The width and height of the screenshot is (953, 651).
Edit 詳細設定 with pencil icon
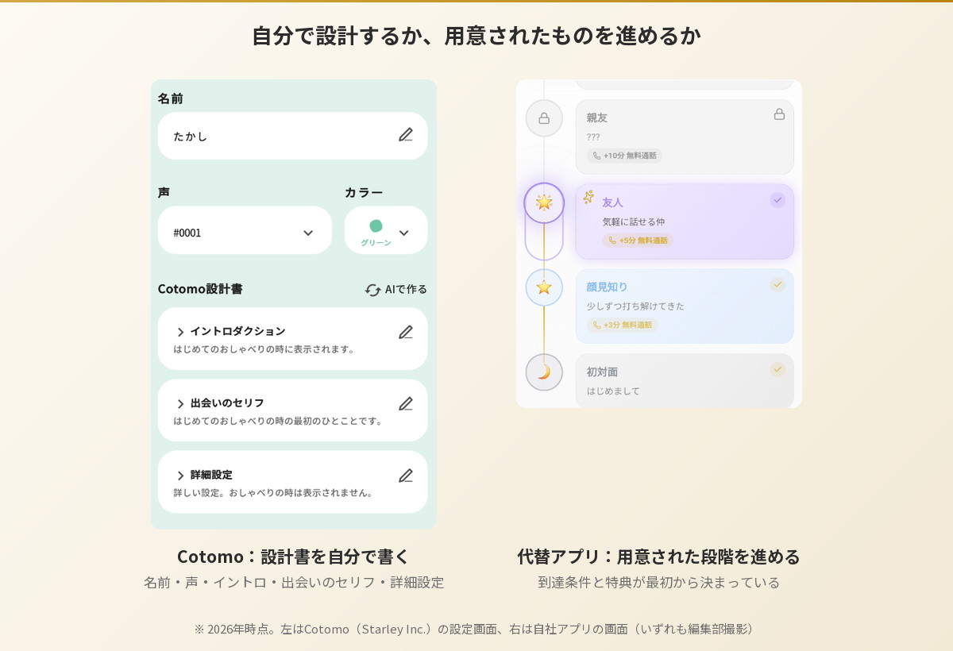coord(406,475)
